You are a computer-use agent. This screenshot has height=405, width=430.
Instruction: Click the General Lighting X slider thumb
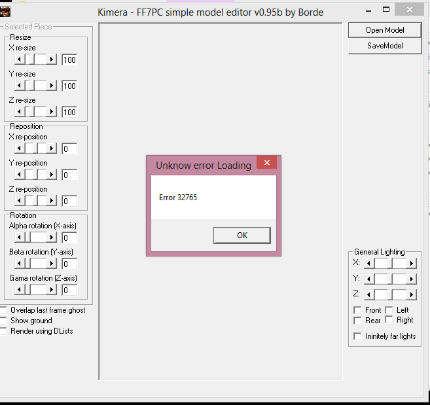coord(390,263)
